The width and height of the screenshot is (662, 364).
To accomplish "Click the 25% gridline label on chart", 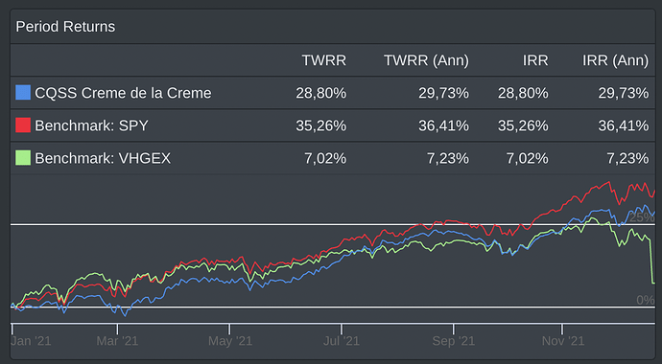I will (642, 217).
